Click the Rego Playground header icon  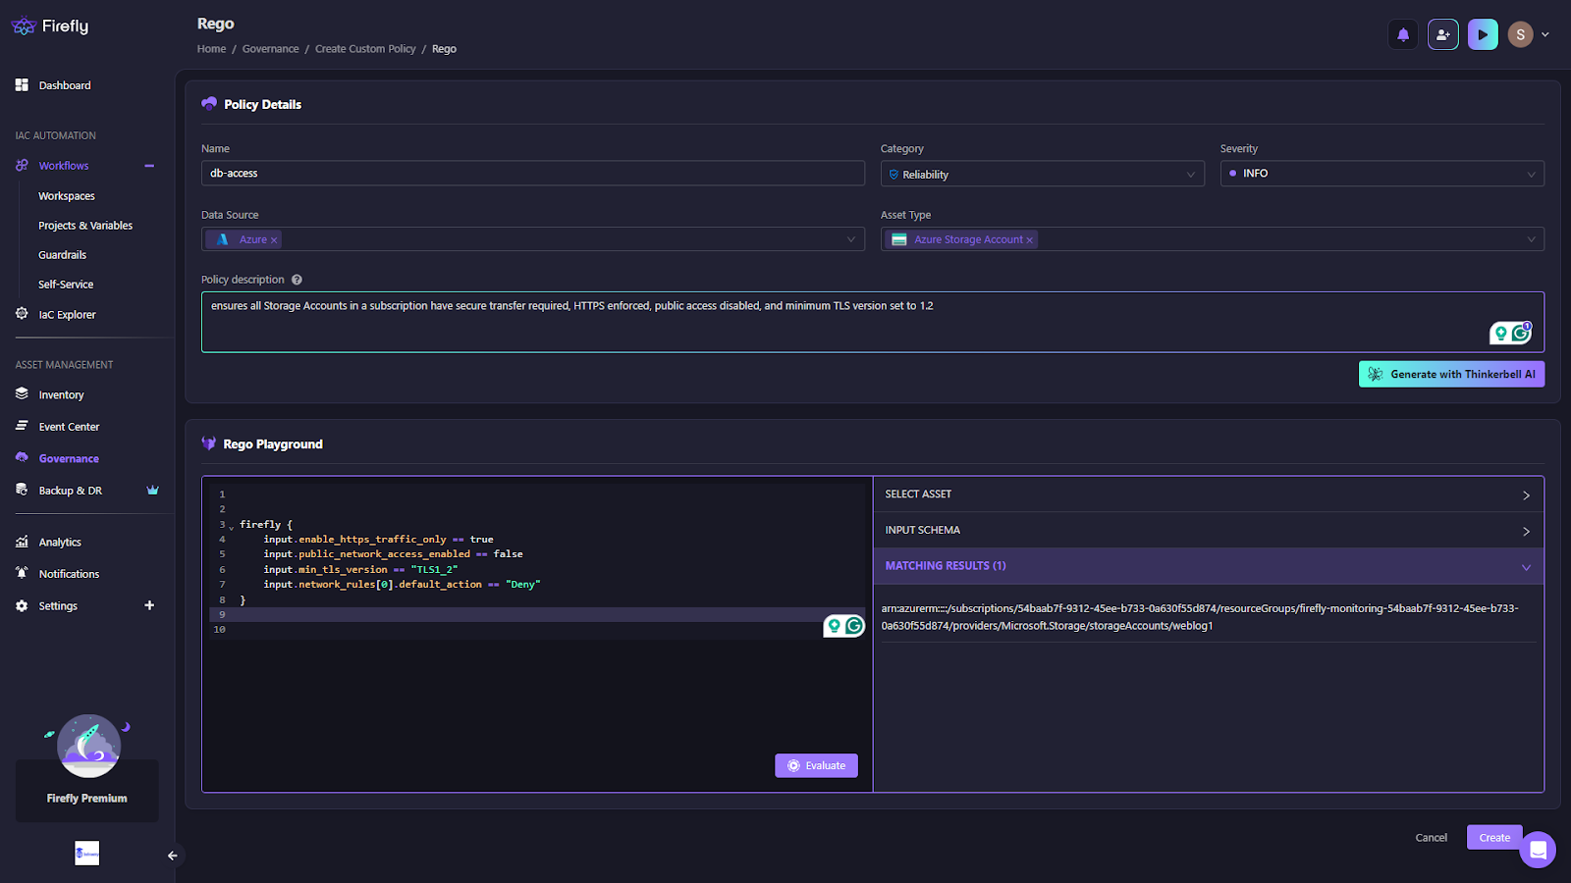[x=209, y=443]
